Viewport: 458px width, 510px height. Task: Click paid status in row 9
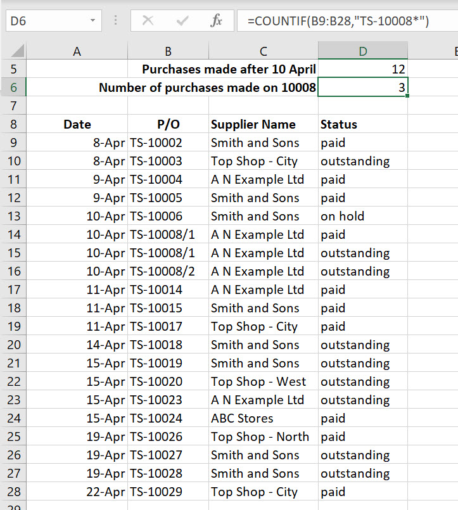[363, 143]
